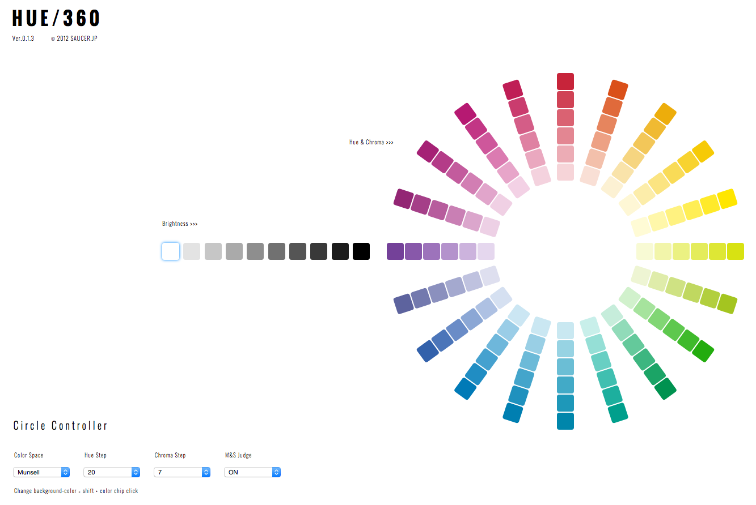Screen dimensions: 756x505
Task: Open the Color Space dropdown set to Munsell
Action: pyautogui.click(x=41, y=472)
